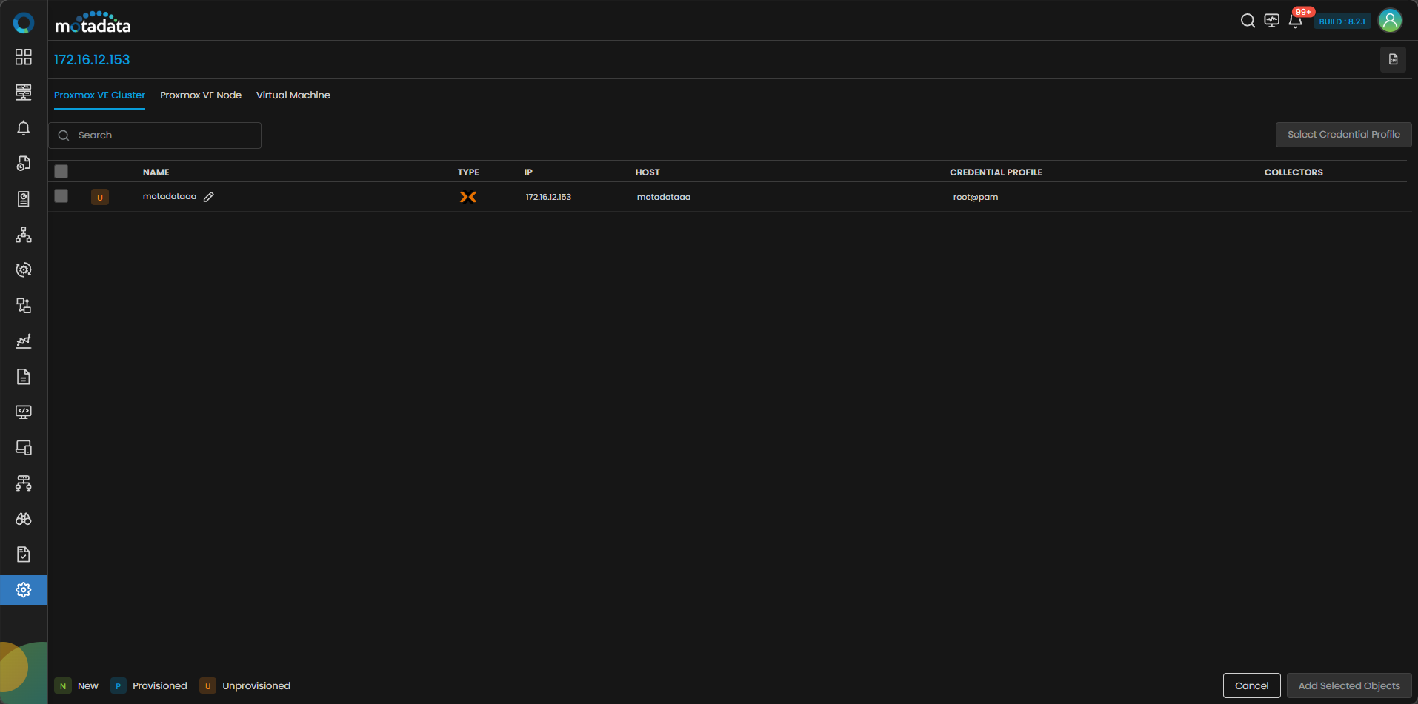Open the topology hierarchy sidebar icon

[x=24, y=235]
